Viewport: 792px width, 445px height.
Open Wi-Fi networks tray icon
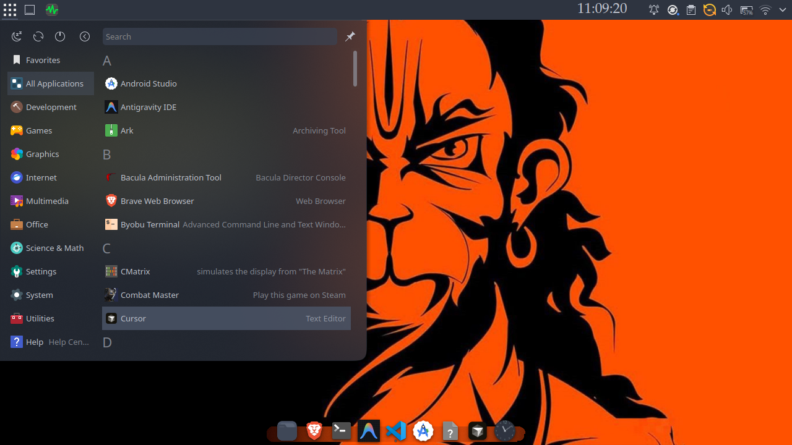click(765, 10)
